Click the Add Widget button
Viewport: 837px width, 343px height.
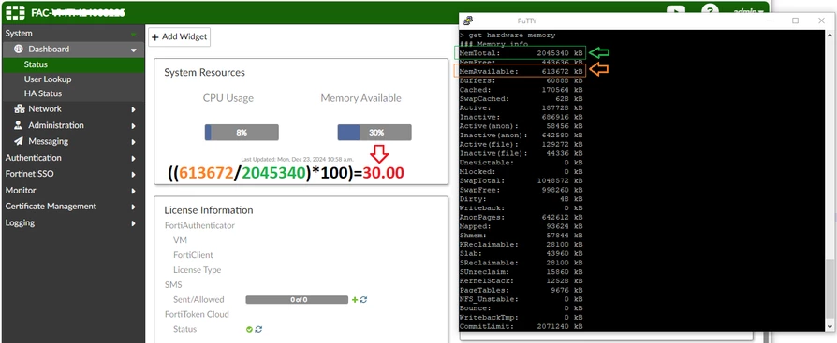[x=180, y=36]
